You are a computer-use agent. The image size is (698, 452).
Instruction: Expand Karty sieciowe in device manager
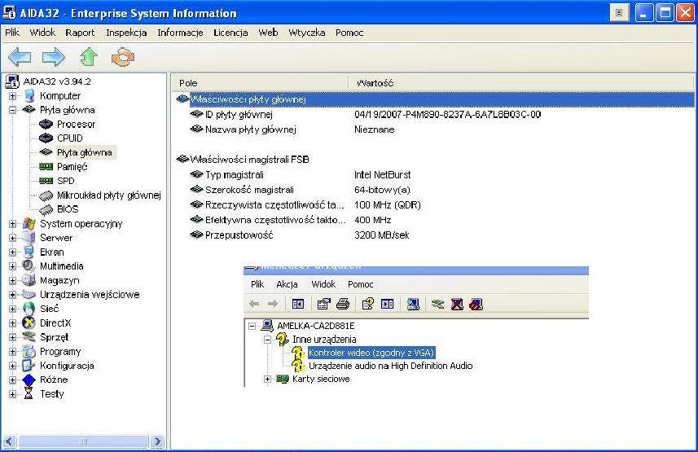click(267, 379)
